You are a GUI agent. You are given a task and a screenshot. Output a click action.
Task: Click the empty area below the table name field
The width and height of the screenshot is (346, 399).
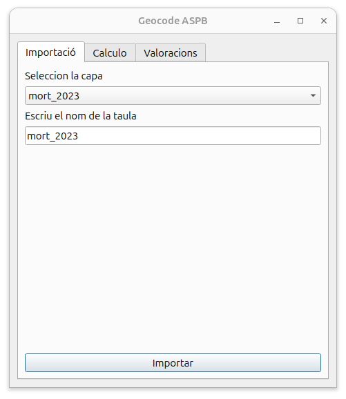coord(173,248)
